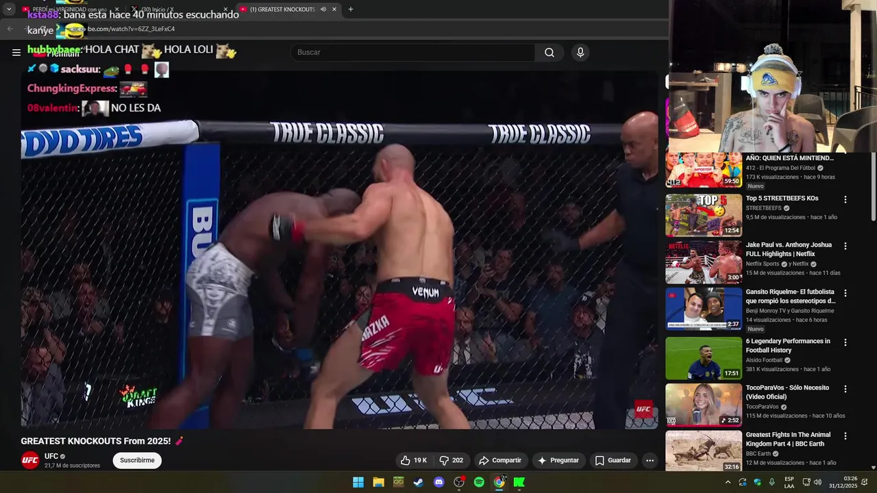
Task: Open the 412 El Programa Del Fútbol thumbnail
Action: [x=704, y=170]
